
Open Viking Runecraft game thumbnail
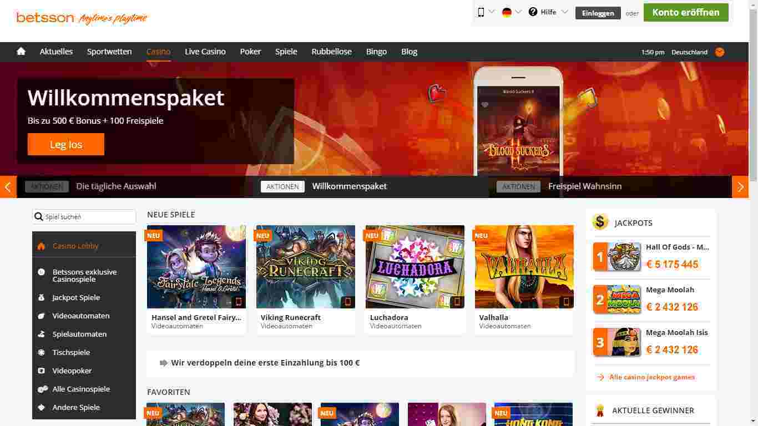click(306, 267)
